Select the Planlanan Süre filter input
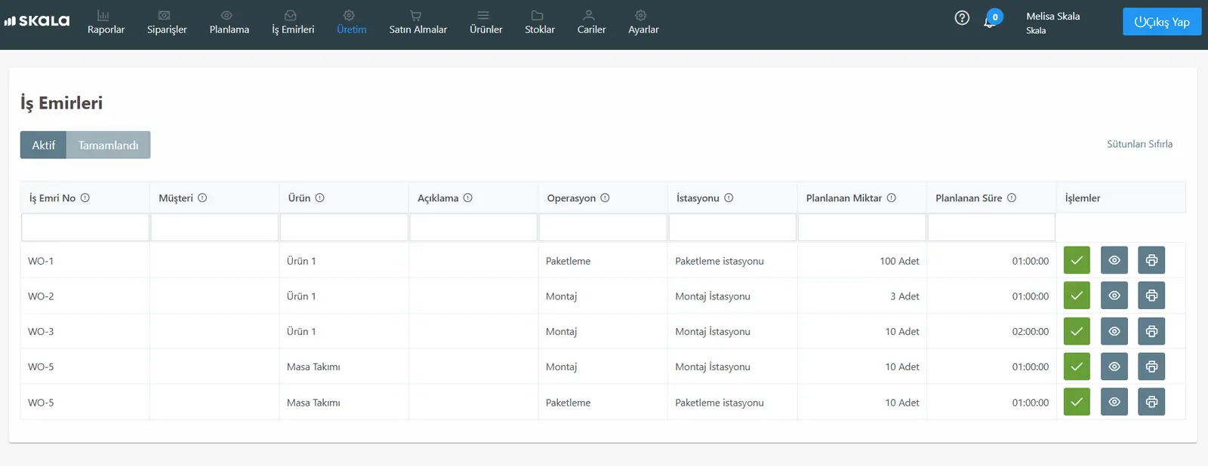Viewport: 1208px width, 466px height. coord(991,227)
